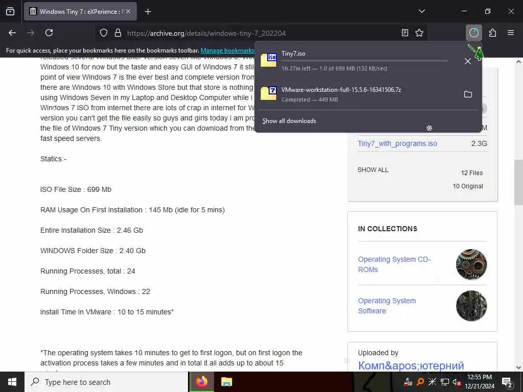Screen dimensions: 523x392
Task: Reload the current page
Action: tap(49, 33)
